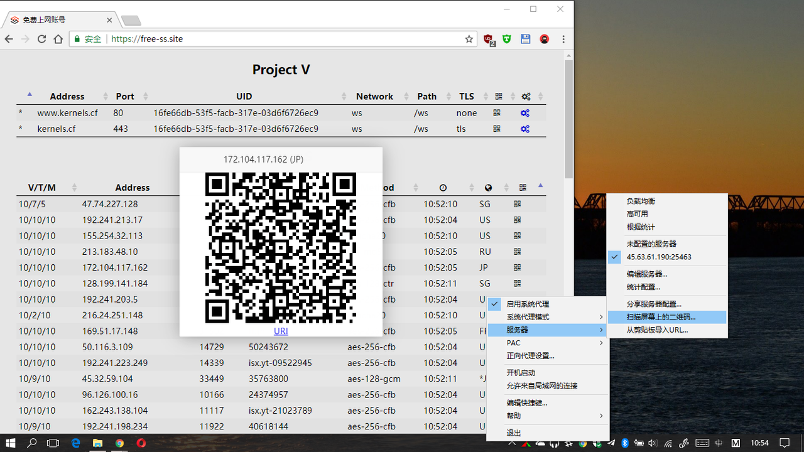Click the blue floppy-disk extension icon

pyautogui.click(x=526, y=39)
